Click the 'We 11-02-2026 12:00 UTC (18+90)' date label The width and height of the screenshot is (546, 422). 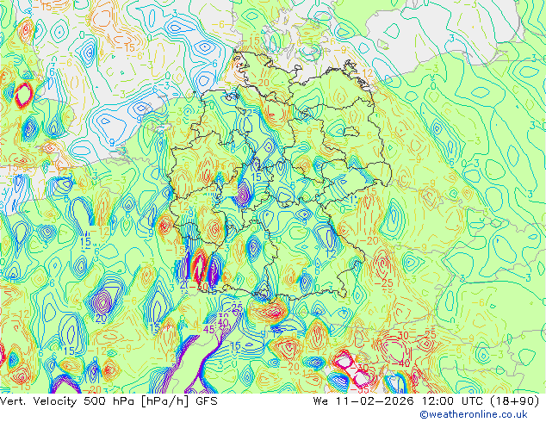click(426, 401)
